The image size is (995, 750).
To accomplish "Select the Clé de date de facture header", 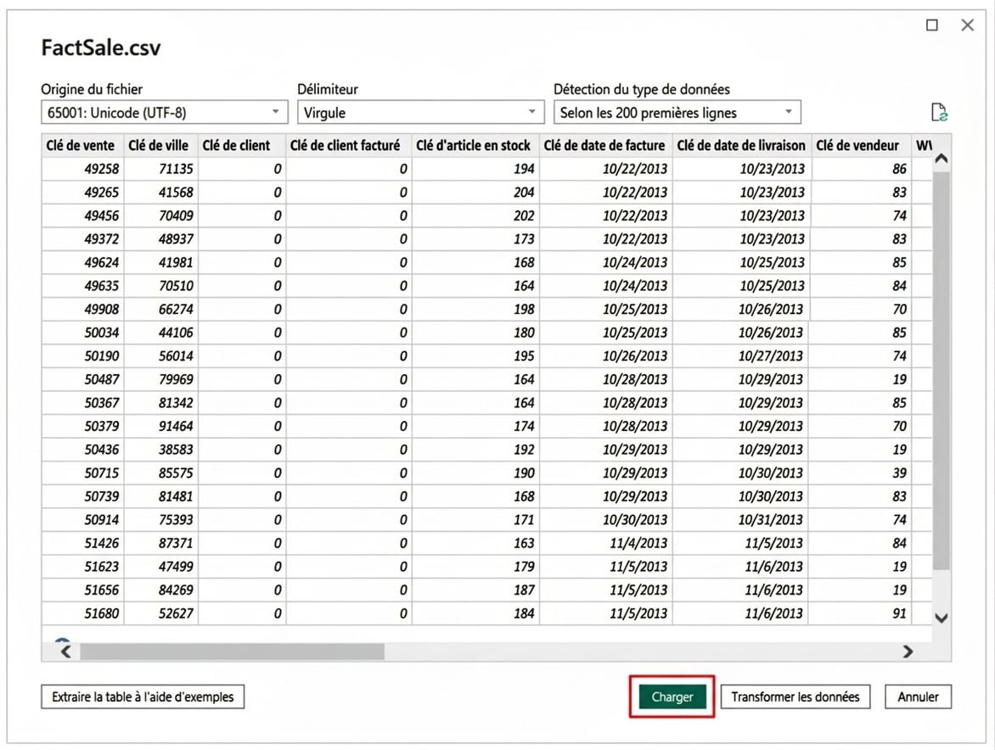I will [604, 145].
